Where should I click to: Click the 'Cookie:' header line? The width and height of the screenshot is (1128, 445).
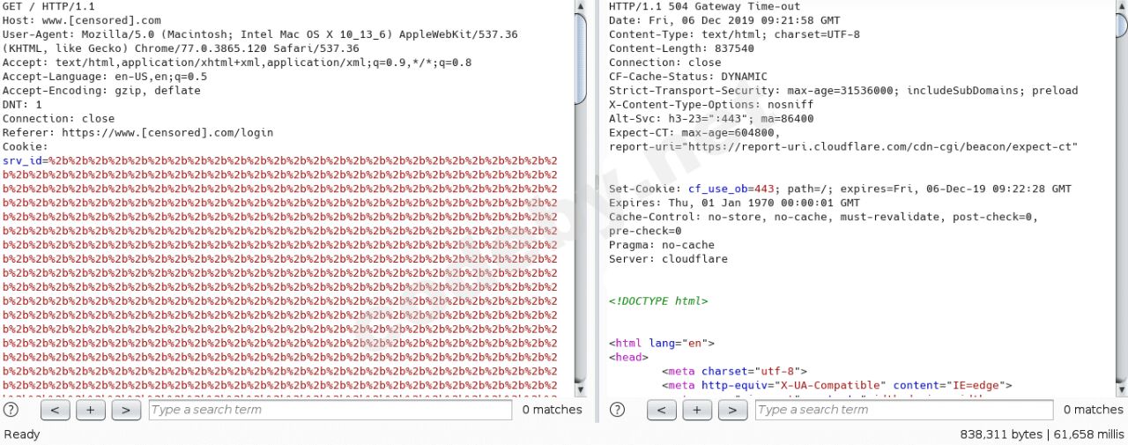(26, 147)
